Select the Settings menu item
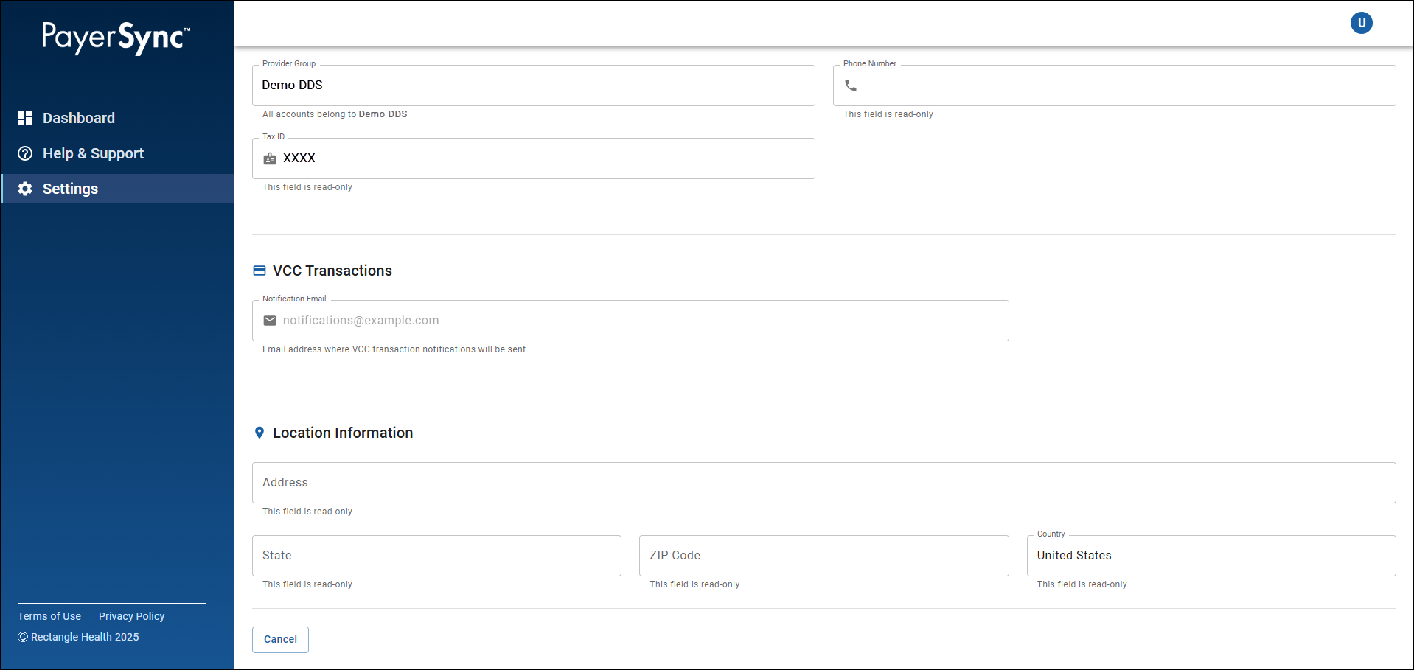This screenshot has width=1414, height=670. click(x=118, y=189)
